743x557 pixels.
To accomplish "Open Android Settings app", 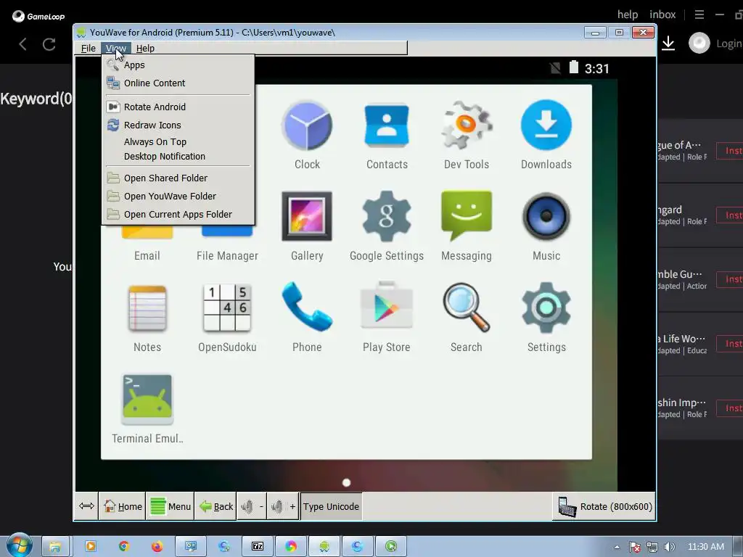I will tap(546, 308).
